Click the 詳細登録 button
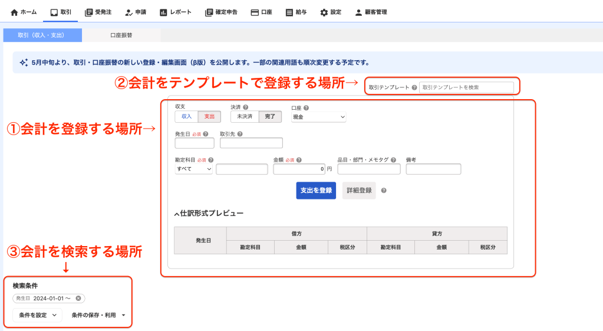Viewport: 603px width, 331px height. 359,191
